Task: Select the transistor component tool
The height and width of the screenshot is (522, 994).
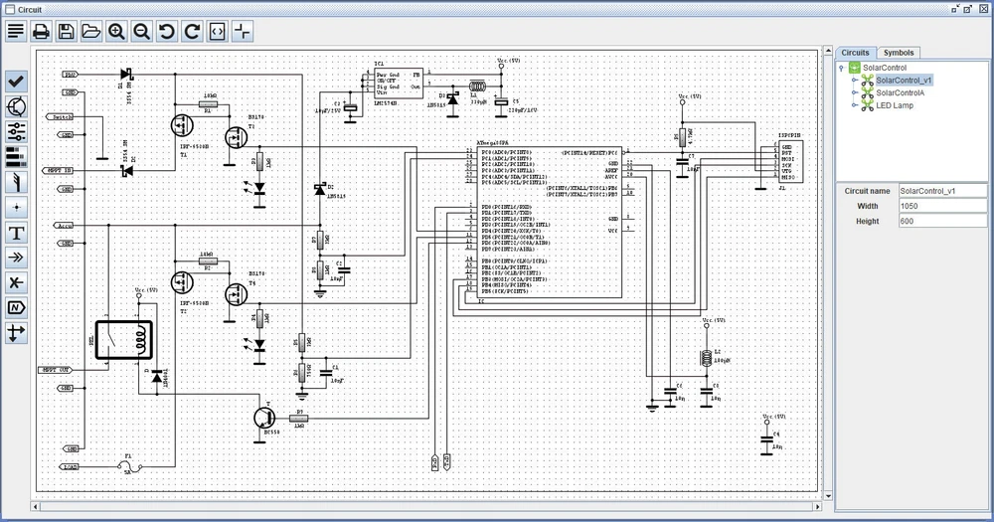Action: click(16, 106)
